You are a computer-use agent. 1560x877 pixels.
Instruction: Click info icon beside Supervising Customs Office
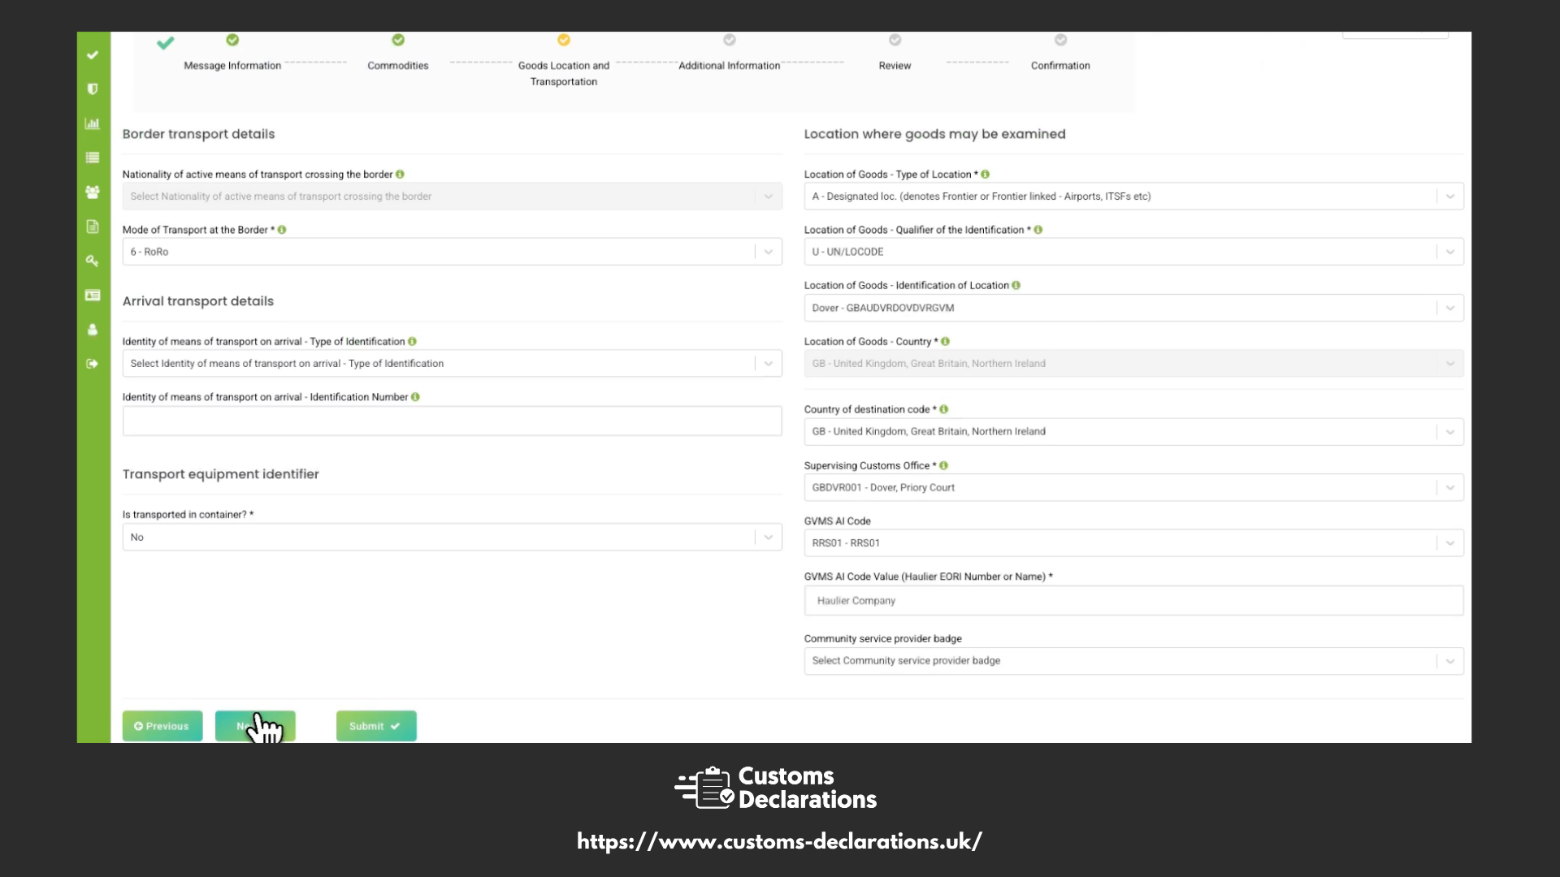(x=943, y=465)
